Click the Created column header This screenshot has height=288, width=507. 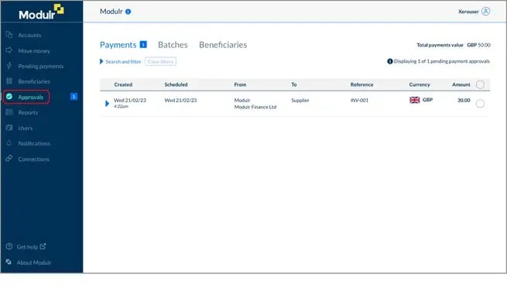coord(123,84)
